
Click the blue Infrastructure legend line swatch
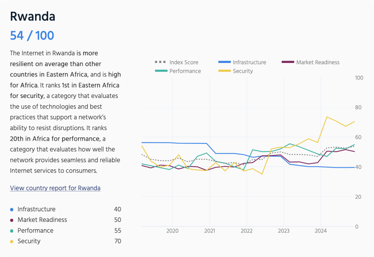[224, 62]
